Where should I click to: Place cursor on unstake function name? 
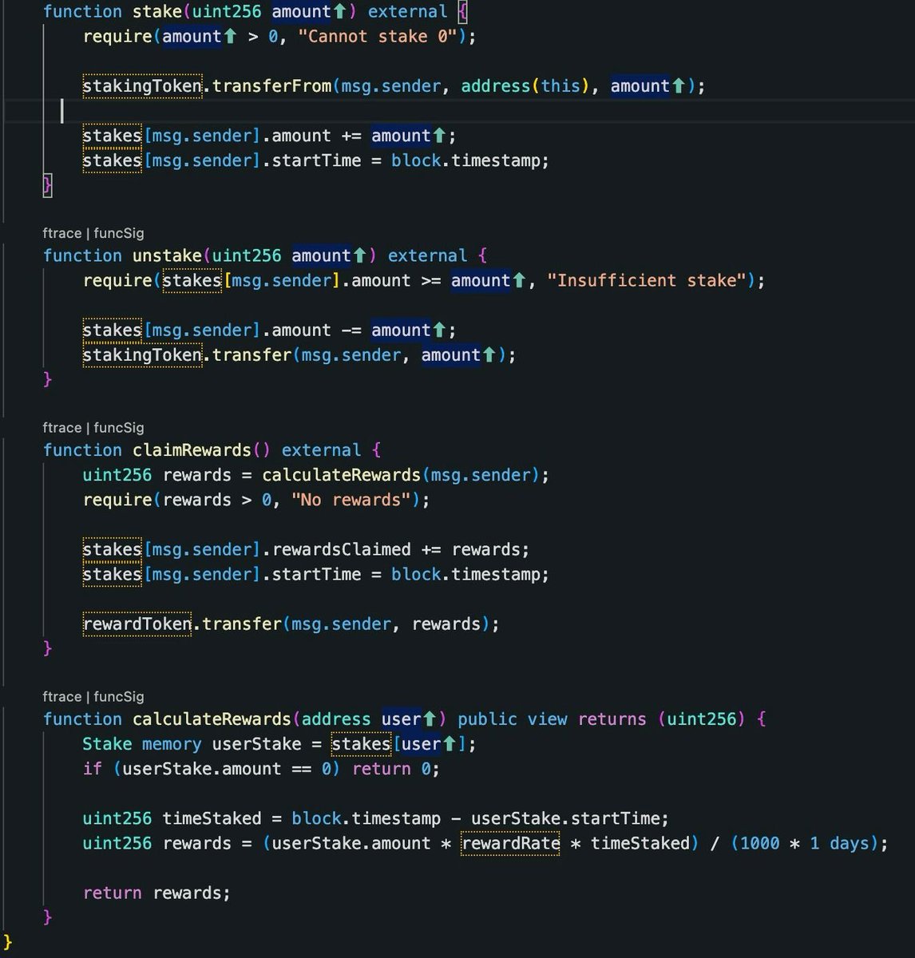pos(167,255)
